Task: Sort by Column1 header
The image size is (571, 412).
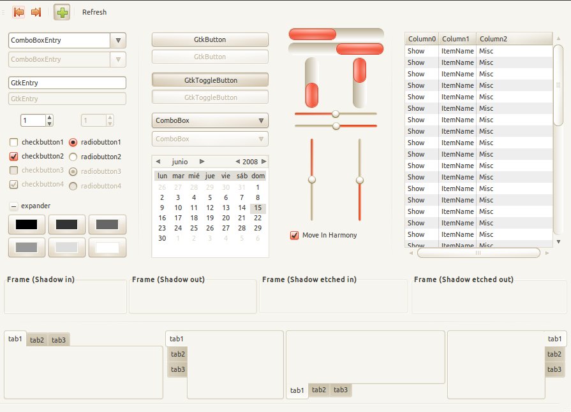Action: point(457,39)
